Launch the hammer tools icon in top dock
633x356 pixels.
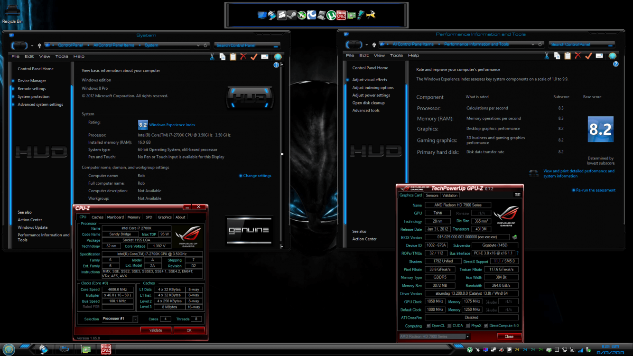coord(371,15)
